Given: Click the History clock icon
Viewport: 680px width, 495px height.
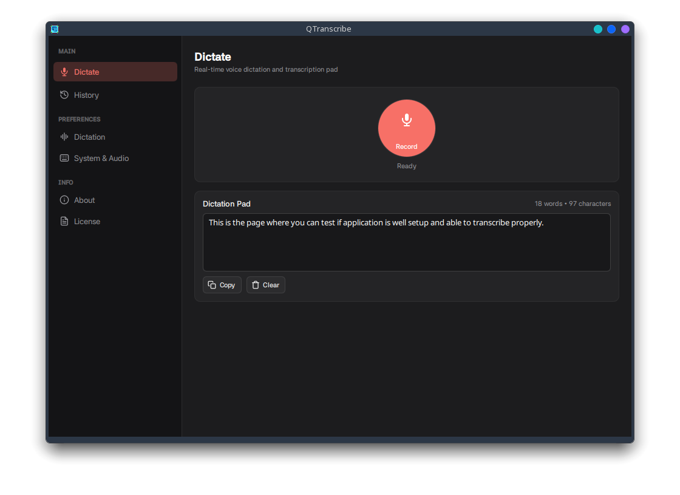Looking at the screenshot, I should point(64,95).
